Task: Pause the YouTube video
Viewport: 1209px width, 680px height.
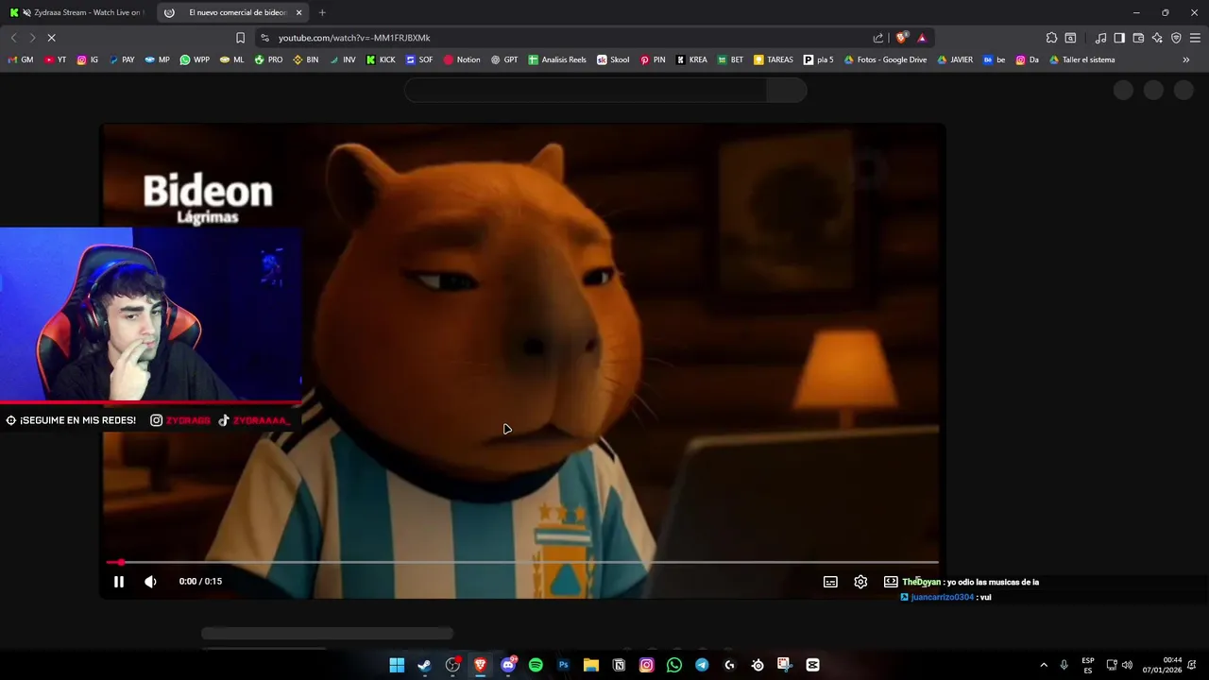Action: tap(119, 582)
